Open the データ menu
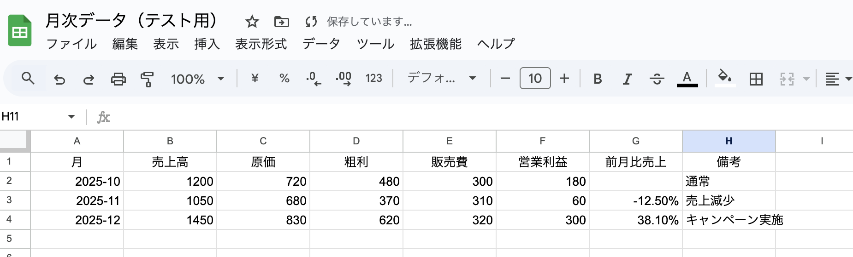The image size is (853, 257). [321, 44]
